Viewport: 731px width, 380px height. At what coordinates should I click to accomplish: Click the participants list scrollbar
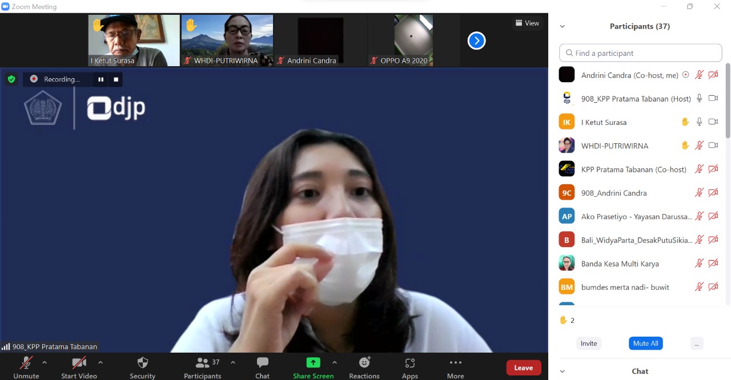click(728, 103)
